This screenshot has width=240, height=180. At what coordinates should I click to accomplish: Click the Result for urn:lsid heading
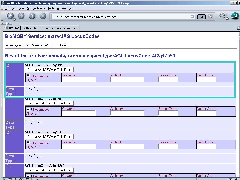[x=90, y=56]
